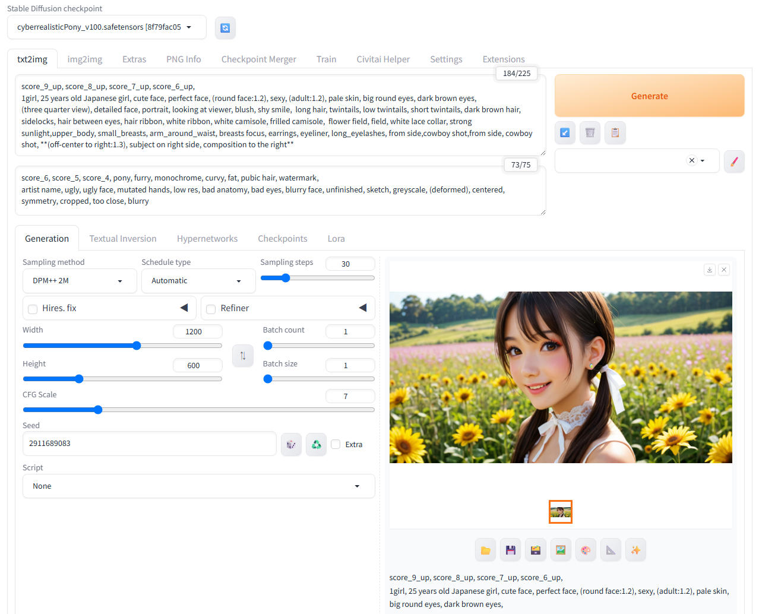The height and width of the screenshot is (614, 759).
Task: Go to the Civitai Helper tab
Action: tap(383, 59)
